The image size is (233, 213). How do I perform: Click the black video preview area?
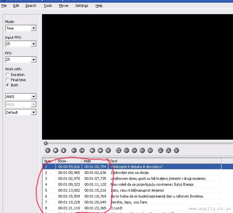pyautogui.click(x=138, y=77)
